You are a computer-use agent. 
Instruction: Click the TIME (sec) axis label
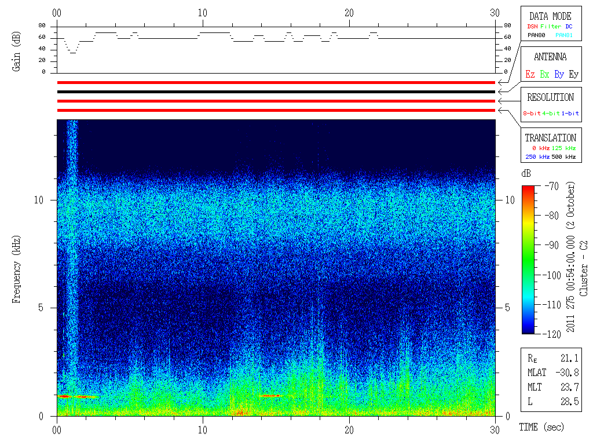[x=541, y=428]
